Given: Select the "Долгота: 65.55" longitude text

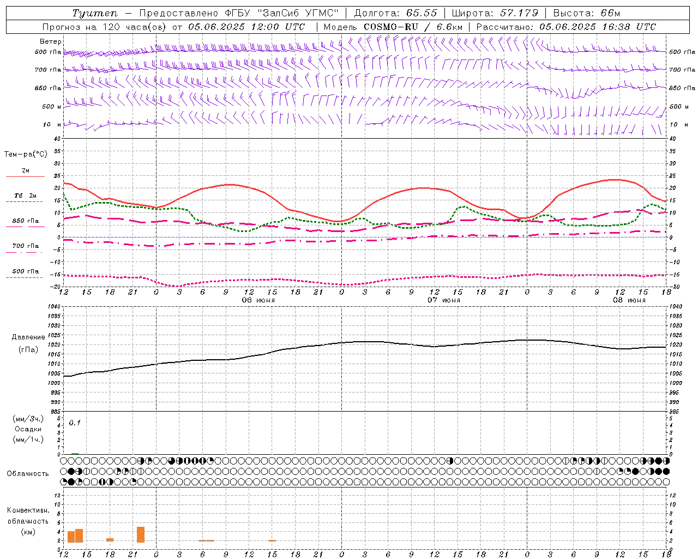Looking at the screenshot, I should [x=395, y=13].
